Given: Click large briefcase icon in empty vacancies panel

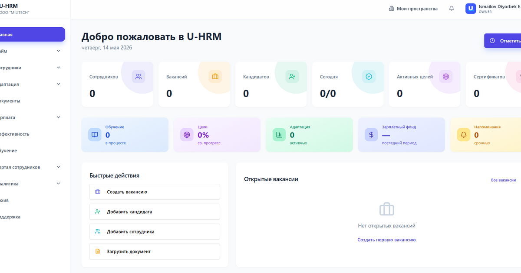Looking at the screenshot, I should 386,209.
